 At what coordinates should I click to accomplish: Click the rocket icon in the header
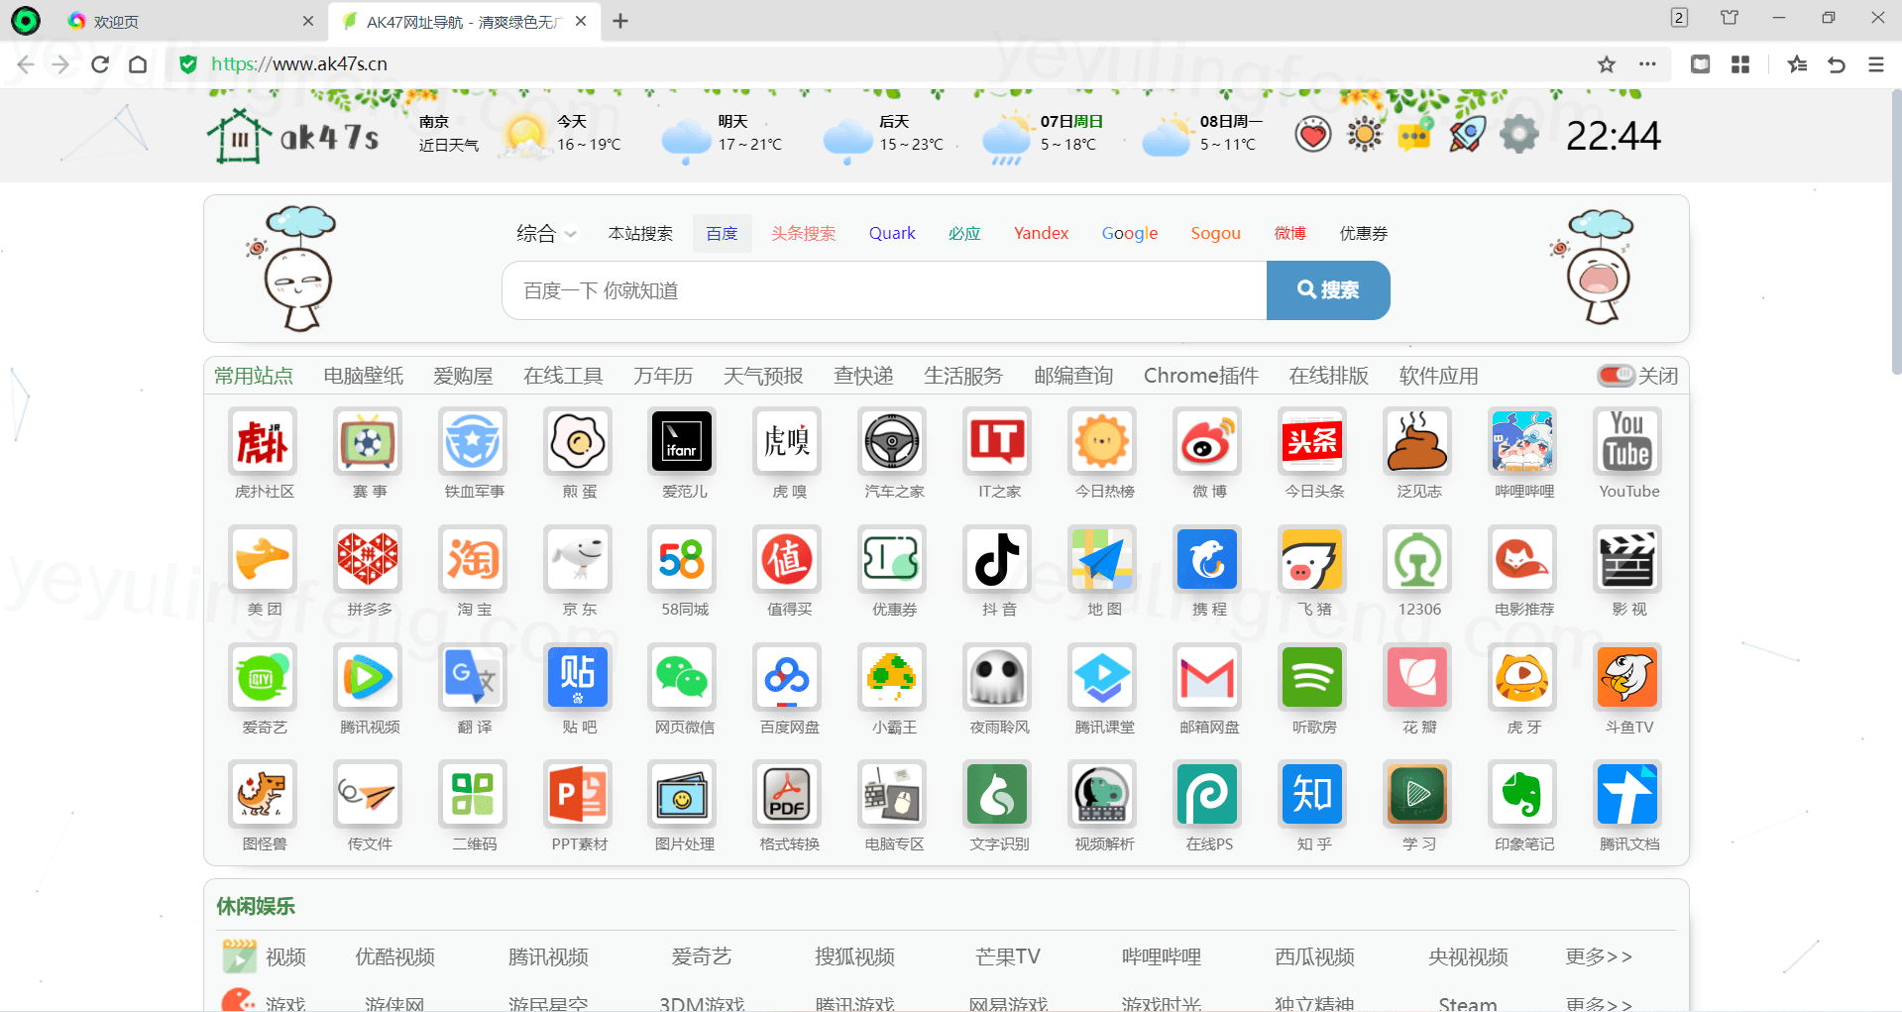click(1467, 134)
